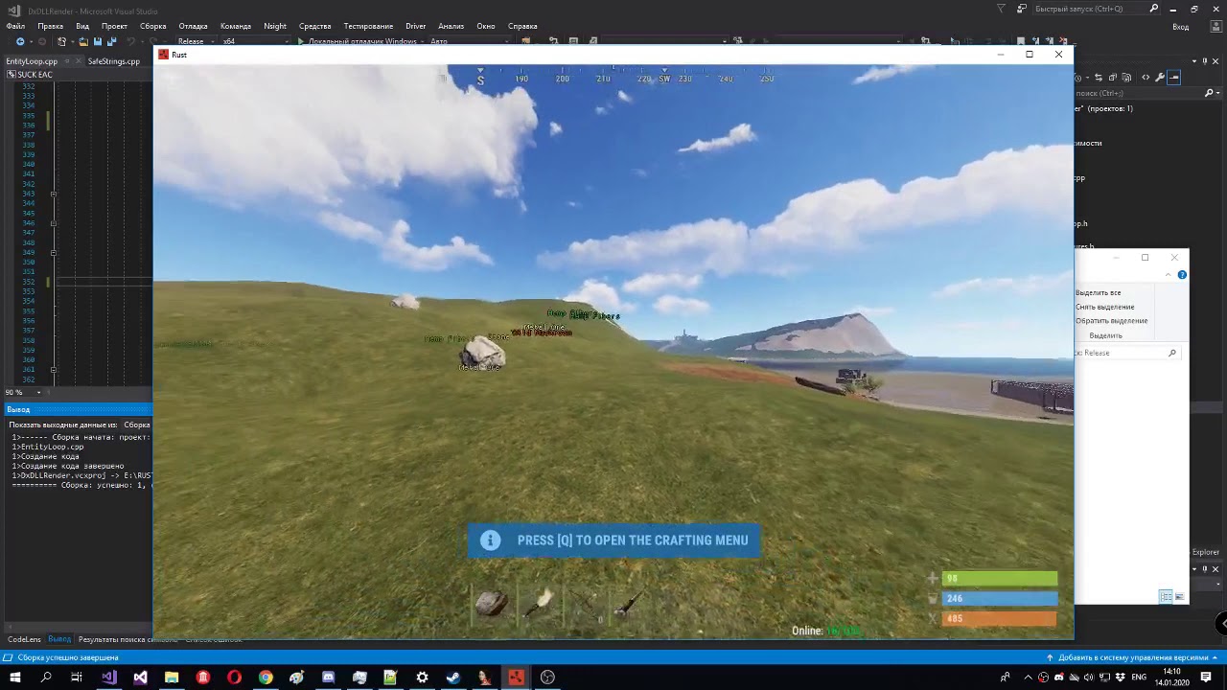Click the Save file toolbar icon
This screenshot has height=690, width=1227.
pos(97,42)
